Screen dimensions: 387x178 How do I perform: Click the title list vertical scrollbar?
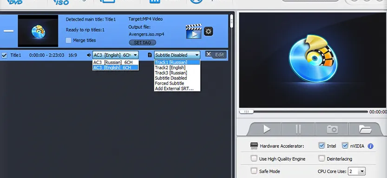click(x=231, y=21)
